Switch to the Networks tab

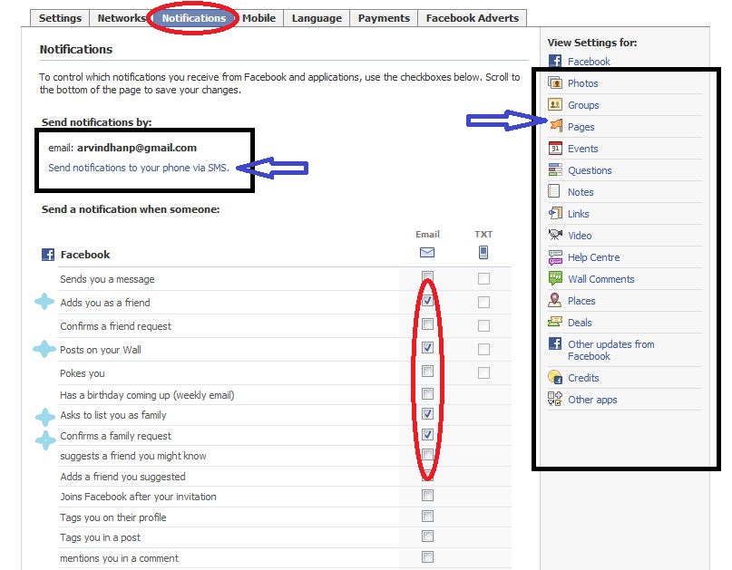121,18
